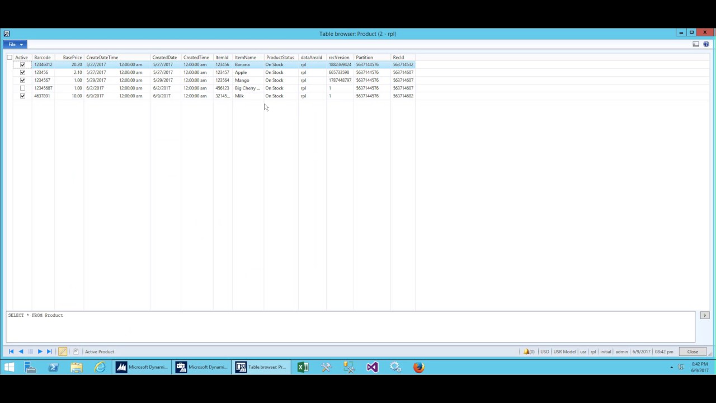Click the recVersion column header
Image resolution: width=716 pixels, height=403 pixels.
[x=340, y=57]
